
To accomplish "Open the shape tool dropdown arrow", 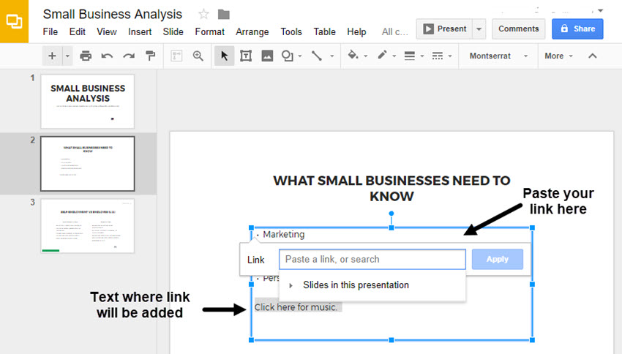I will point(300,56).
